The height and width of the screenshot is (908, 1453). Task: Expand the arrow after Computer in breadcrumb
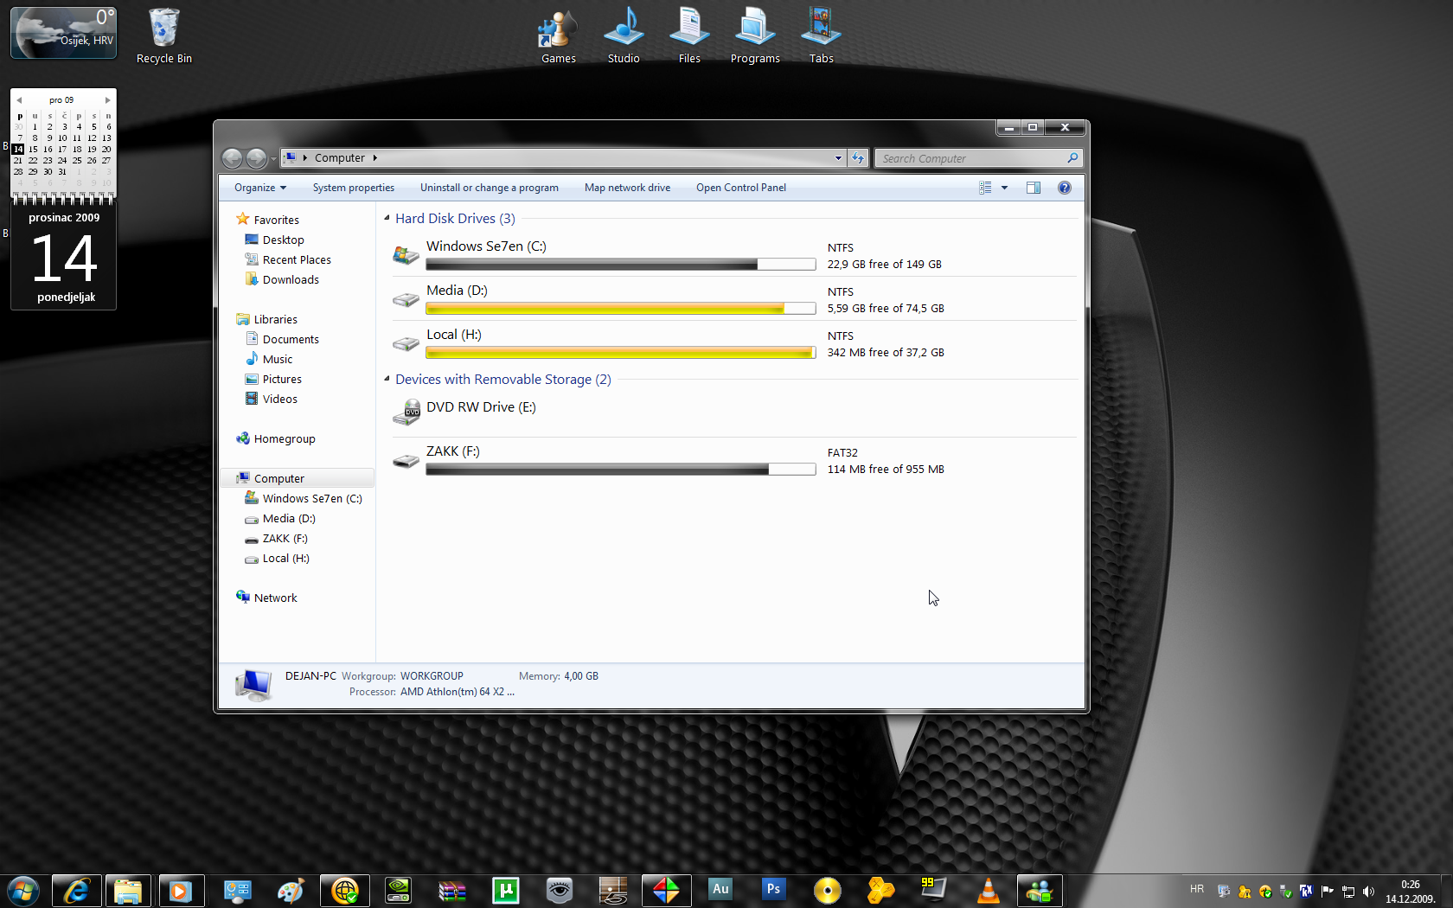375,158
